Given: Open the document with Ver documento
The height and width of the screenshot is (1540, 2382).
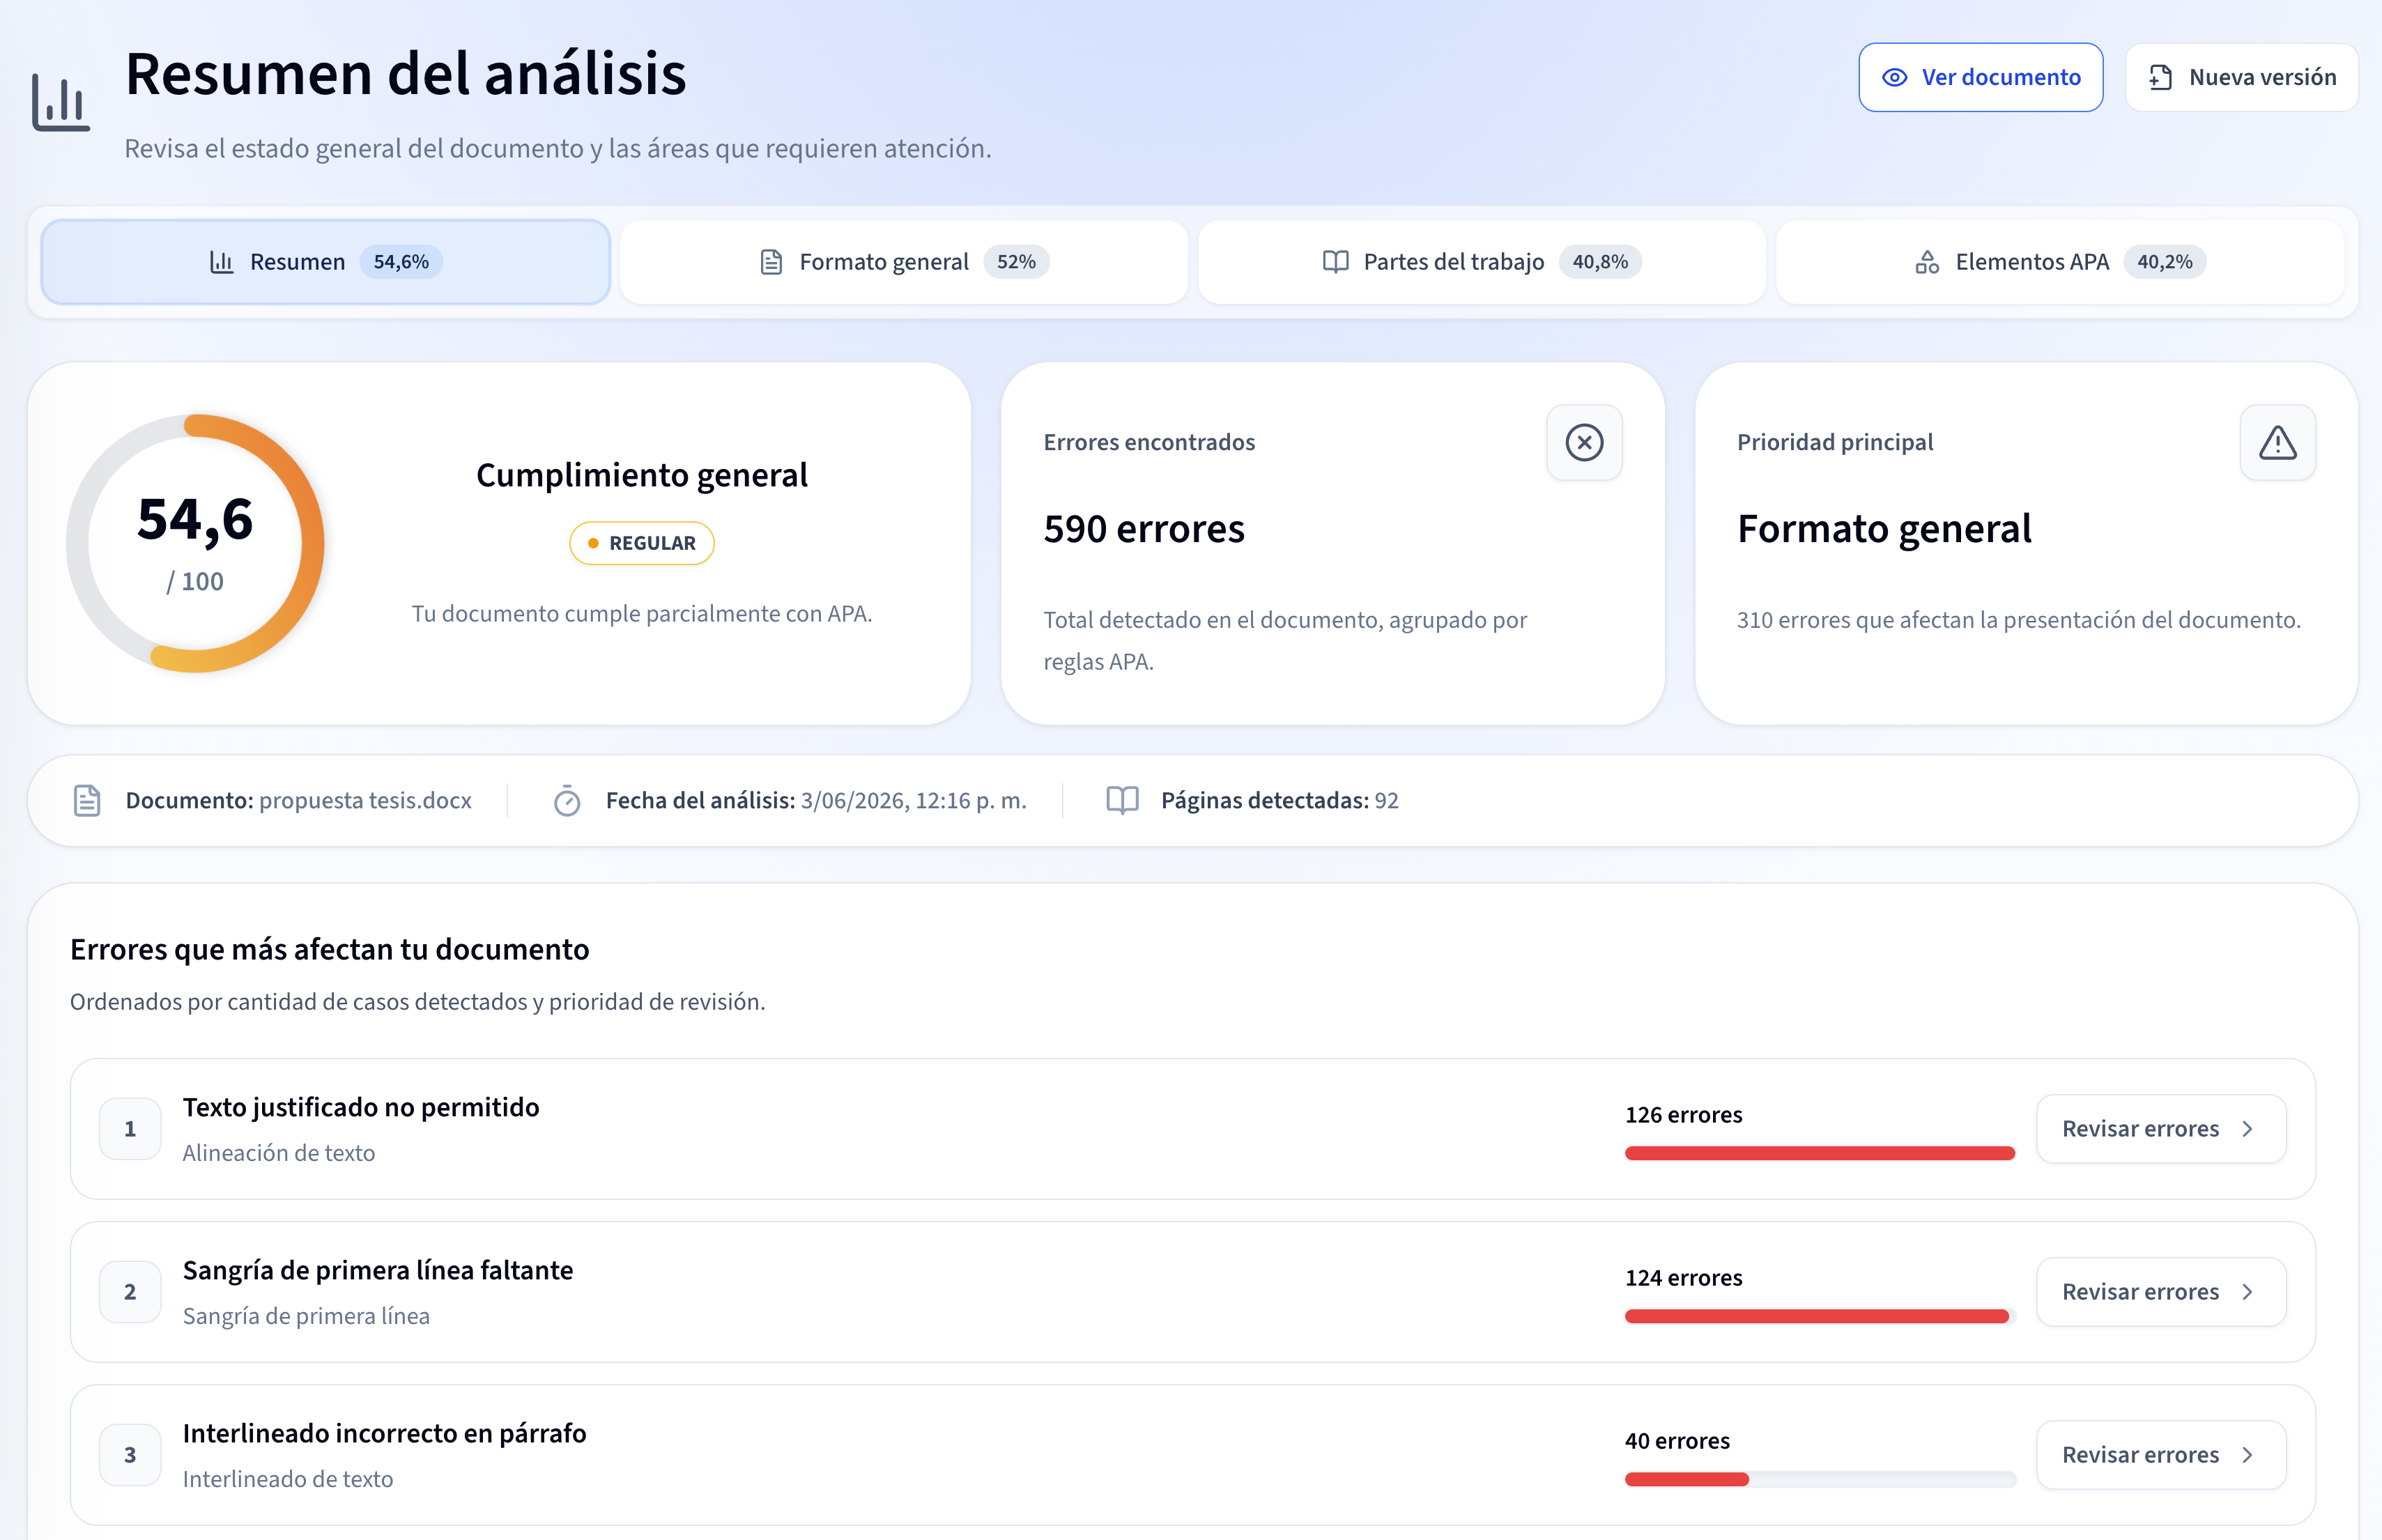Looking at the screenshot, I should click(x=1980, y=78).
